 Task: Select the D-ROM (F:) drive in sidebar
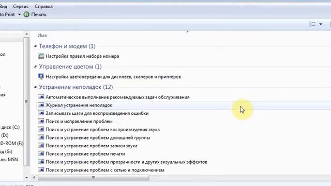tap(11, 144)
